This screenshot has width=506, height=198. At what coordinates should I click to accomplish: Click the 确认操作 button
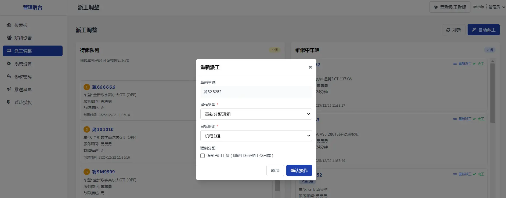pos(299,170)
